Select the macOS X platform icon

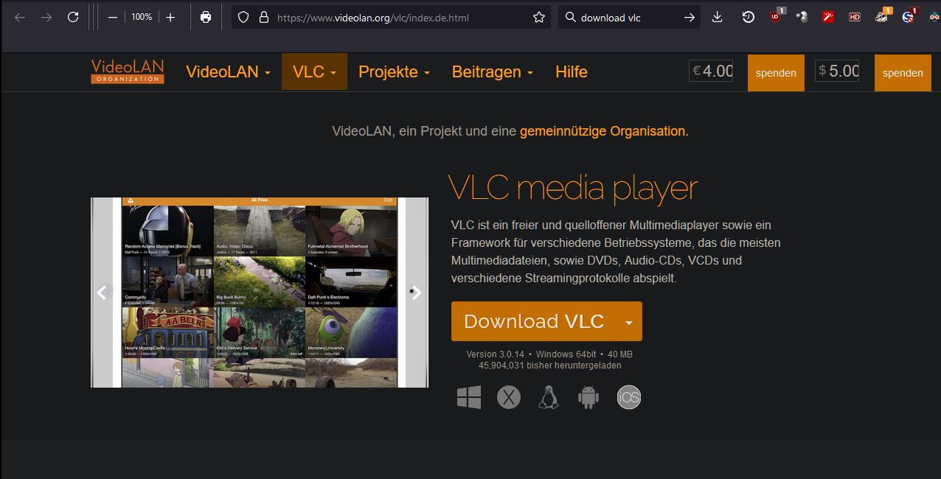[508, 397]
